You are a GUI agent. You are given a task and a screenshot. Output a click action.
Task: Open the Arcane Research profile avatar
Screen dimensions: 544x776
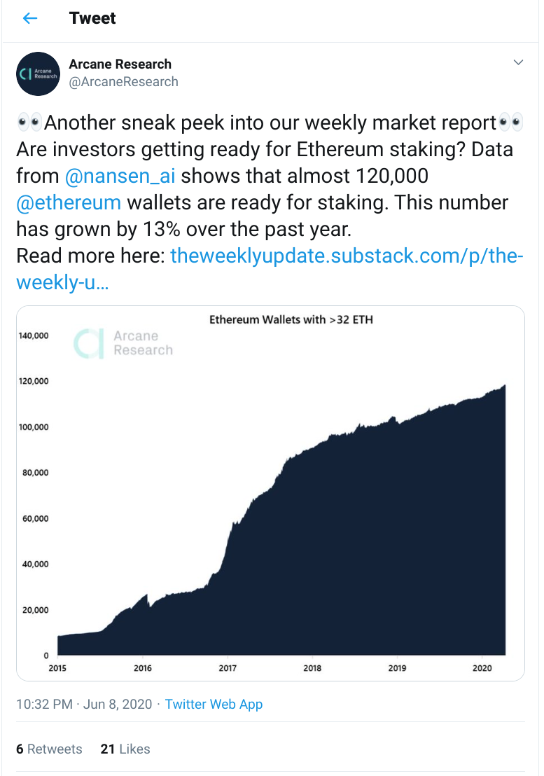pos(38,74)
